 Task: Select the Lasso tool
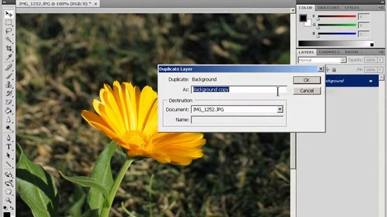tap(8, 31)
